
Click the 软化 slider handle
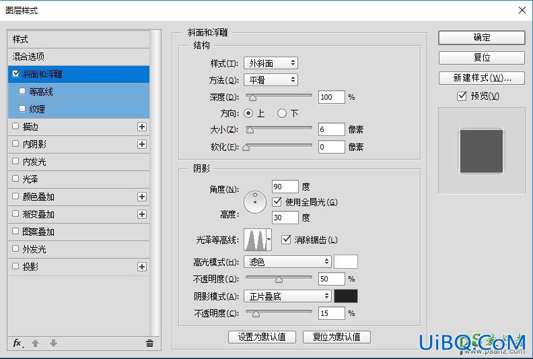pos(246,148)
